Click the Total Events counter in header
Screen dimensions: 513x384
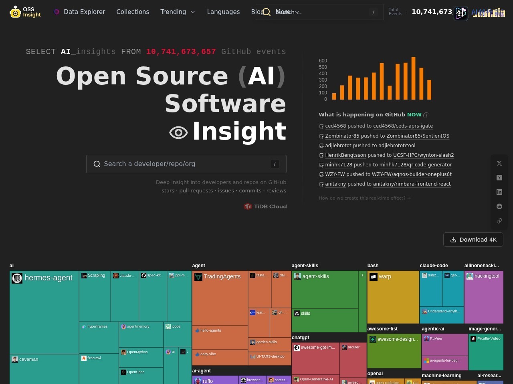pyautogui.click(x=421, y=12)
